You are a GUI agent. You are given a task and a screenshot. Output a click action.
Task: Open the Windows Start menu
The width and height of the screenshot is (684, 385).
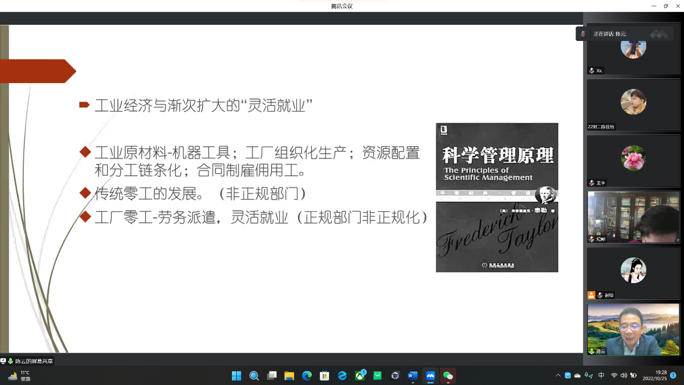236,376
